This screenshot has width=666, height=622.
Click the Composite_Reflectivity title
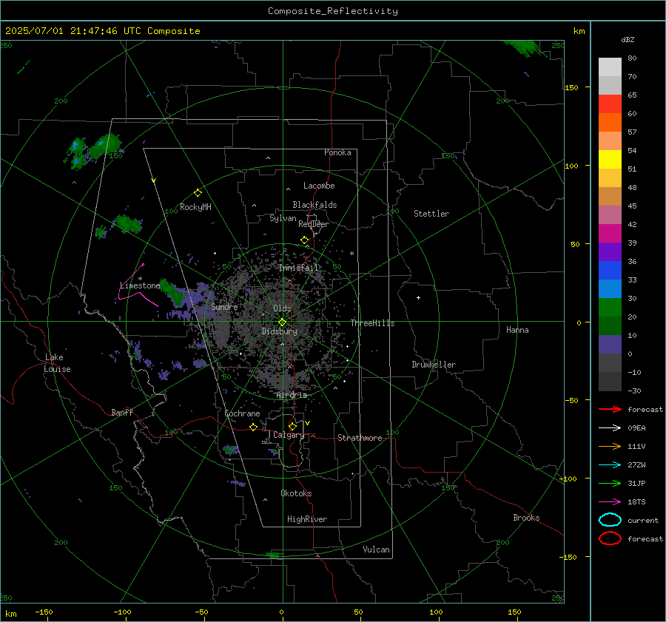point(333,11)
